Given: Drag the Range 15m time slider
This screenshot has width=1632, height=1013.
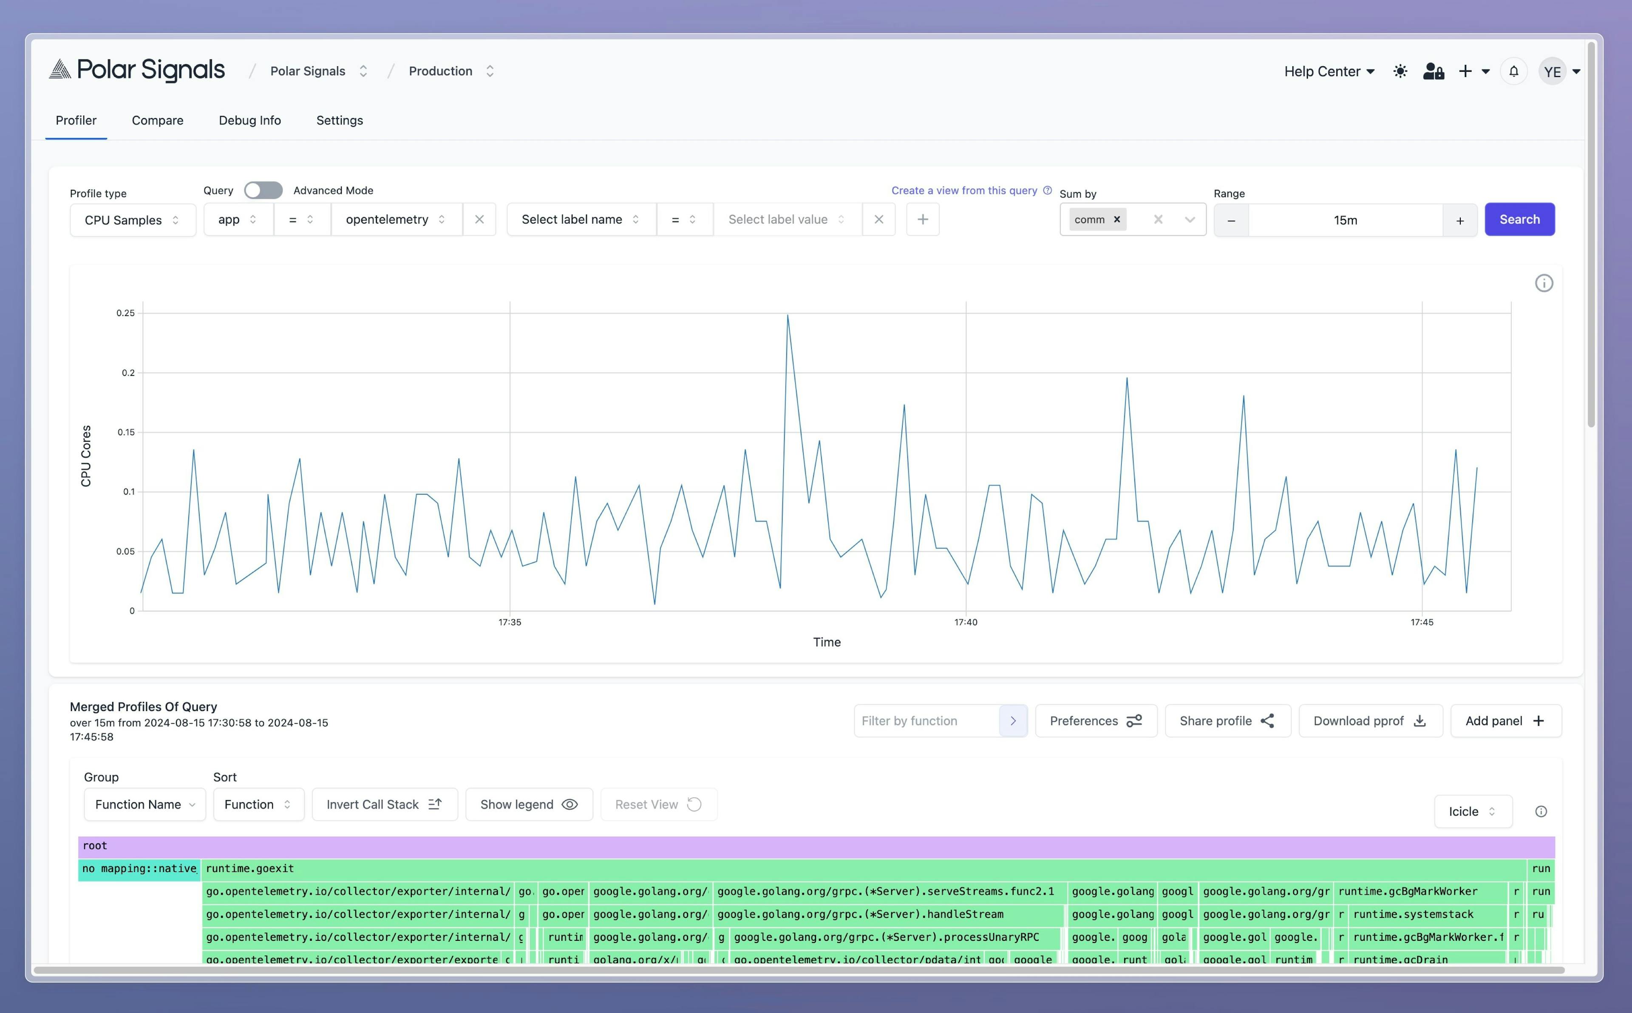Looking at the screenshot, I should click(x=1345, y=220).
